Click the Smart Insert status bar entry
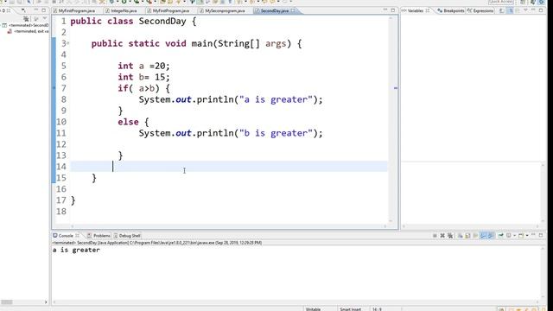This screenshot has width=553, height=311. [350, 309]
